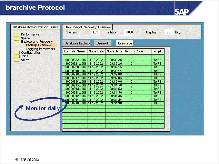The image size is (219, 164).
Task: Open the Userexit tab
Action: coord(103,43)
